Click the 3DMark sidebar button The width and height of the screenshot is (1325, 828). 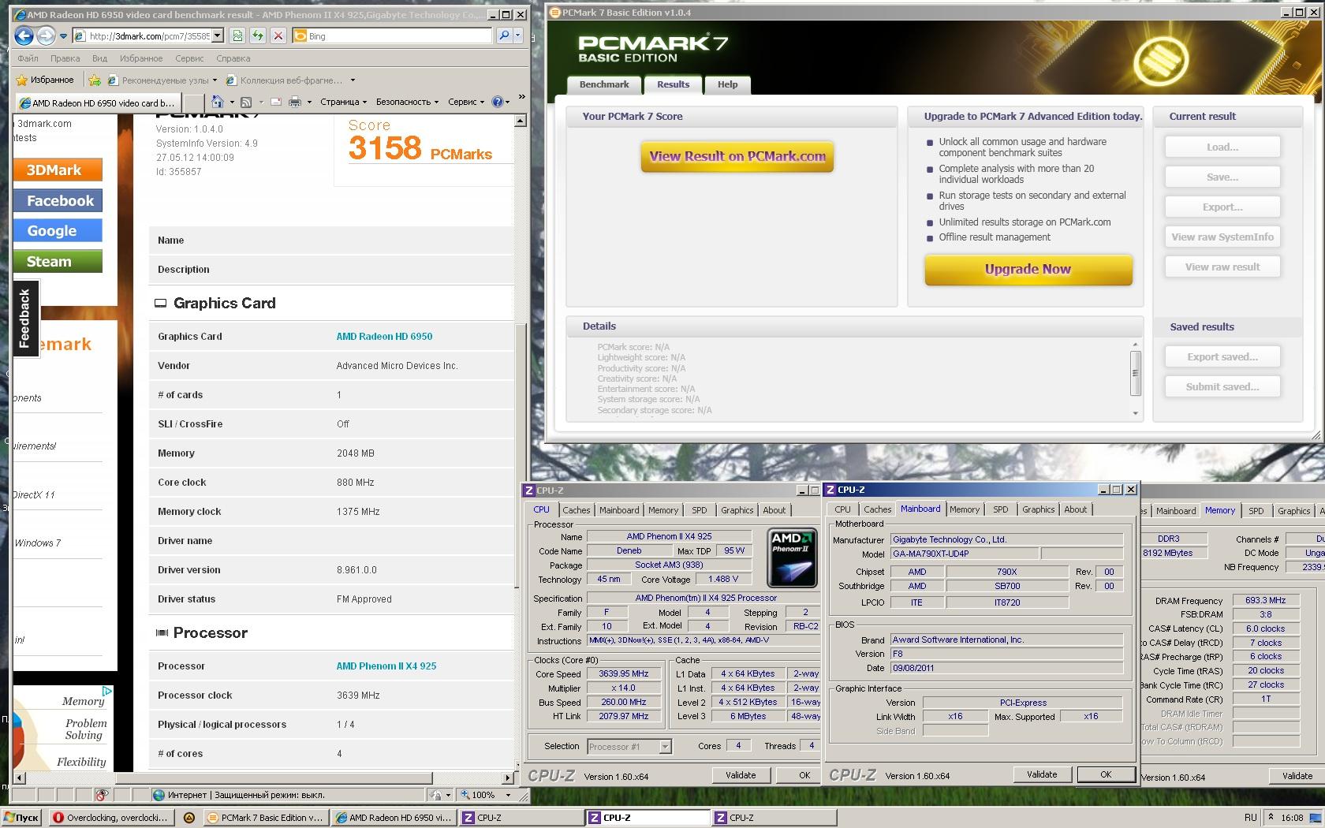(x=58, y=170)
